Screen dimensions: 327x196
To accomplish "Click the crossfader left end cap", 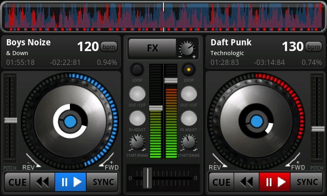I will point(130,178).
